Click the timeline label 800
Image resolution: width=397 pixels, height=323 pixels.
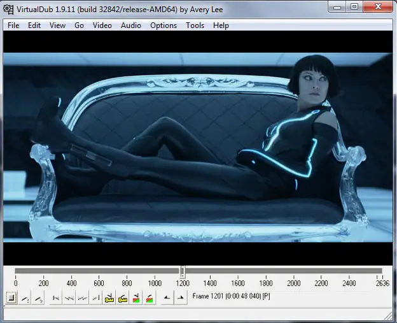(127, 284)
